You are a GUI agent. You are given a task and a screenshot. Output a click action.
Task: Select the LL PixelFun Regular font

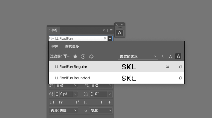click(117, 67)
